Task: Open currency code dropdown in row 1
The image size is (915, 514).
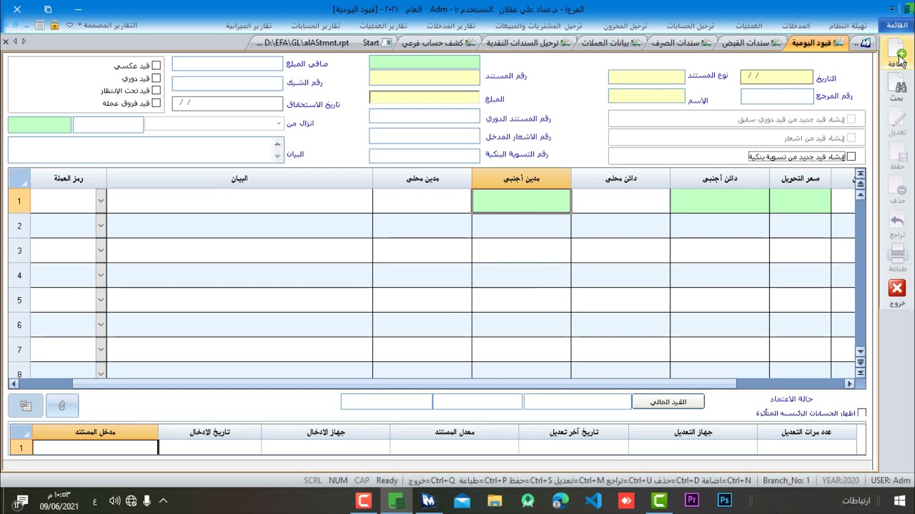Action: [x=100, y=201]
